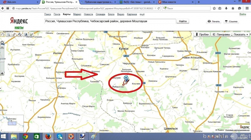Open the Windows Store taskbar icon
The height and width of the screenshot is (140, 251).
pyautogui.click(x=37, y=137)
